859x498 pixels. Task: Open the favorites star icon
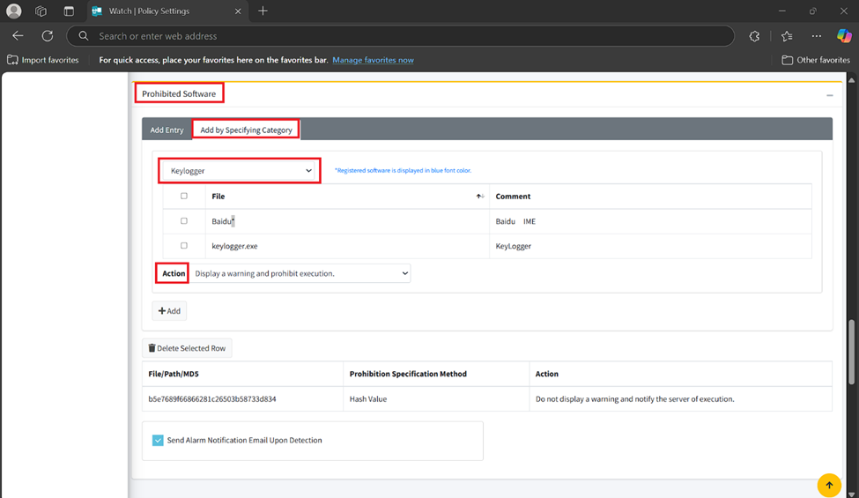point(786,36)
